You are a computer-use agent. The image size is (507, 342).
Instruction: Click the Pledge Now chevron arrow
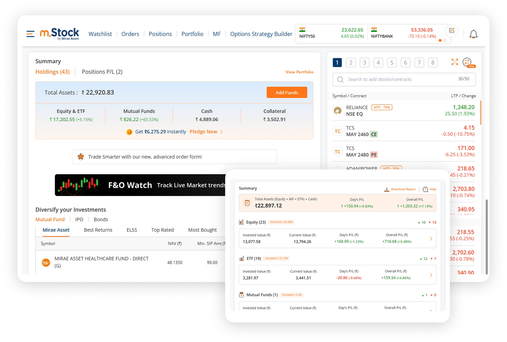tap(222, 132)
